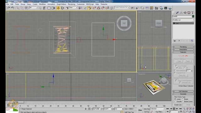This screenshot has height=113, width=201.
Task: Collapse the Geometry rollout
Action: (183, 94)
